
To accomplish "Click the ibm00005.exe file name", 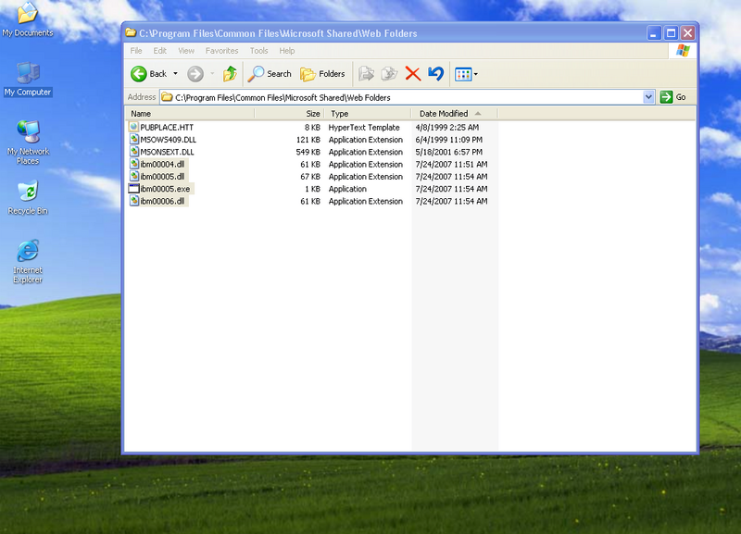I will [165, 189].
